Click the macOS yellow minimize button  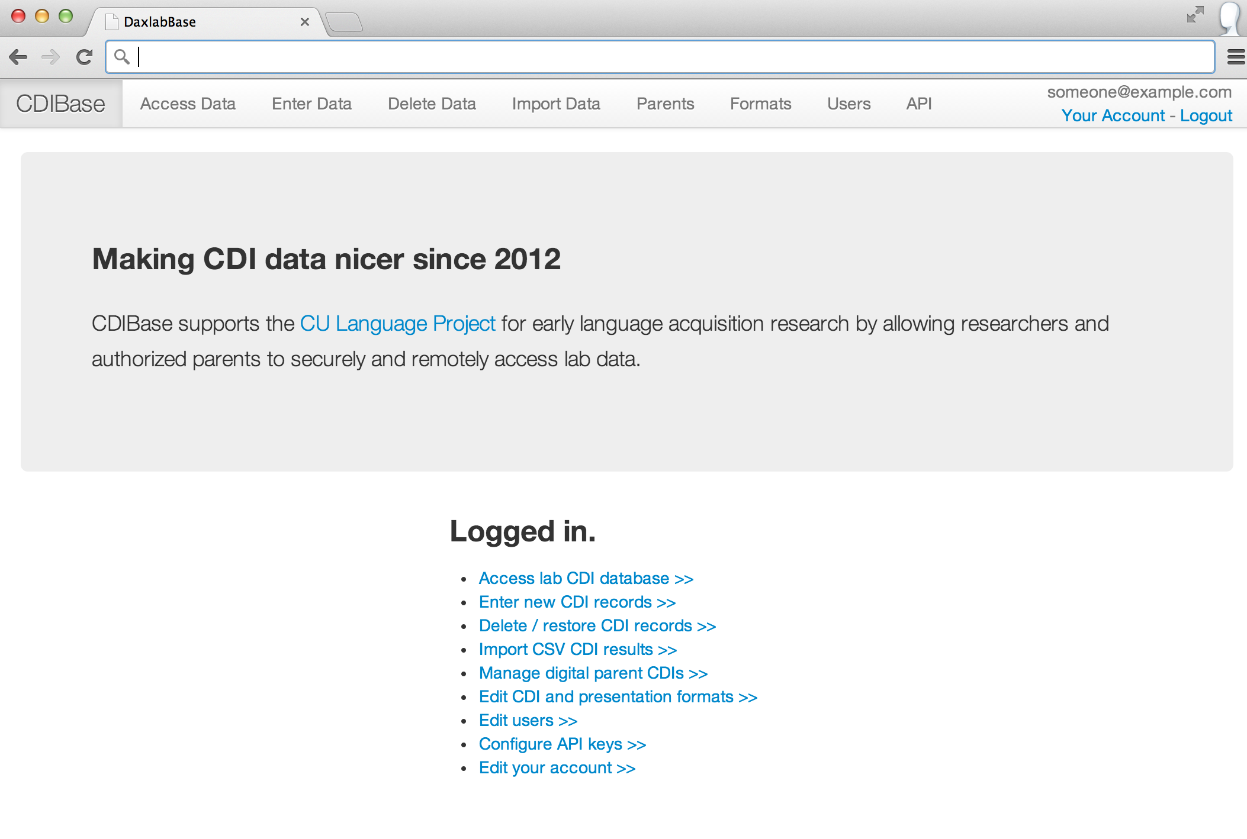coord(42,16)
